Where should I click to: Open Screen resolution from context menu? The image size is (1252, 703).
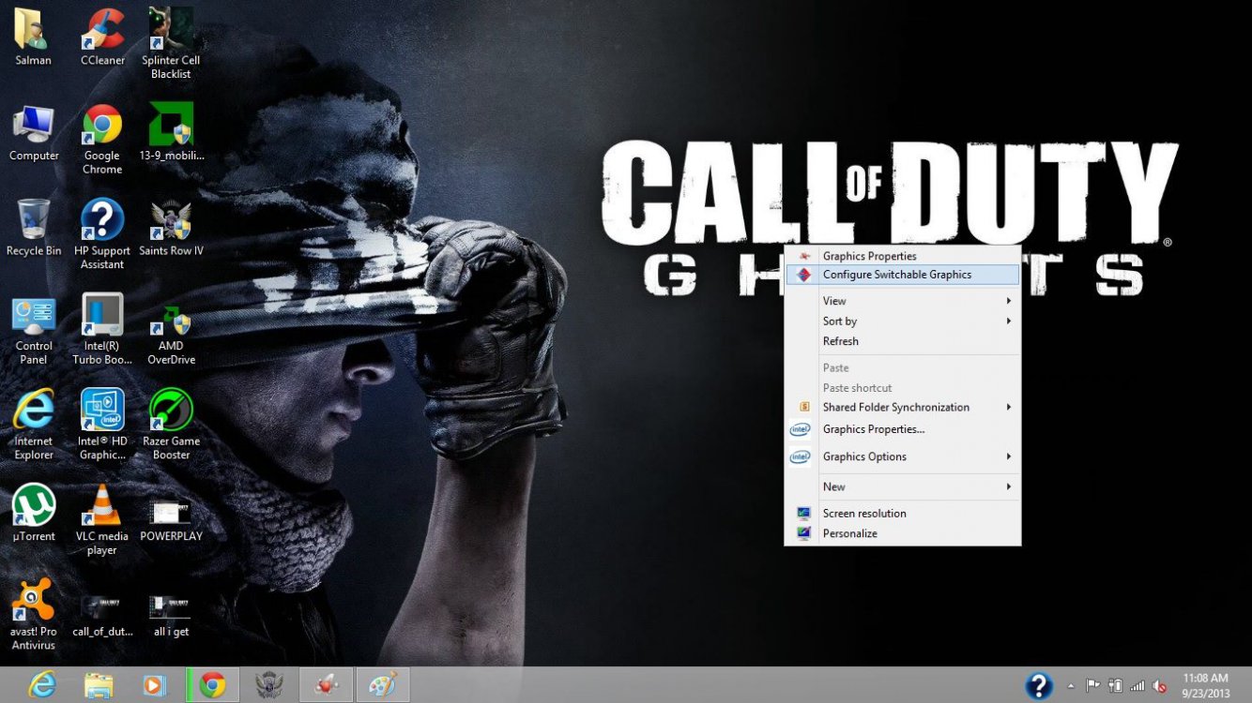point(903,514)
